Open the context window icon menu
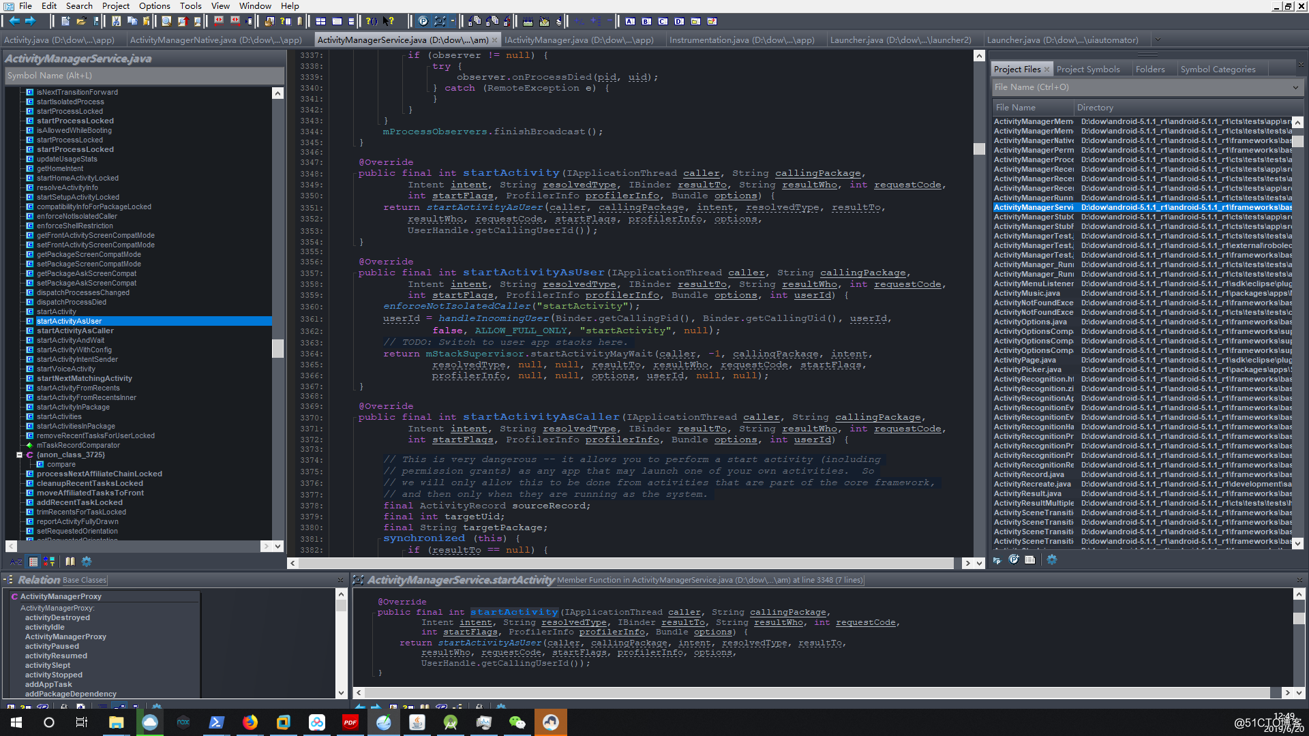Image resolution: width=1309 pixels, height=736 pixels. coord(358,580)
